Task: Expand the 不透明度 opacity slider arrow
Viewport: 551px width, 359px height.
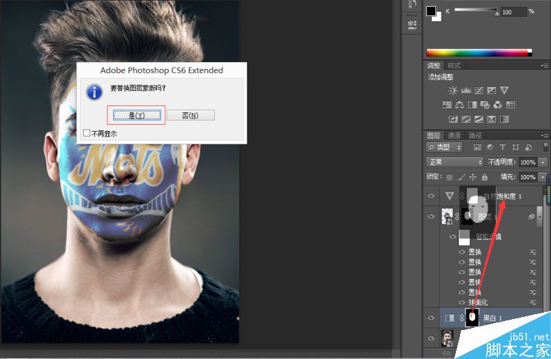Action: click(543, 162)
